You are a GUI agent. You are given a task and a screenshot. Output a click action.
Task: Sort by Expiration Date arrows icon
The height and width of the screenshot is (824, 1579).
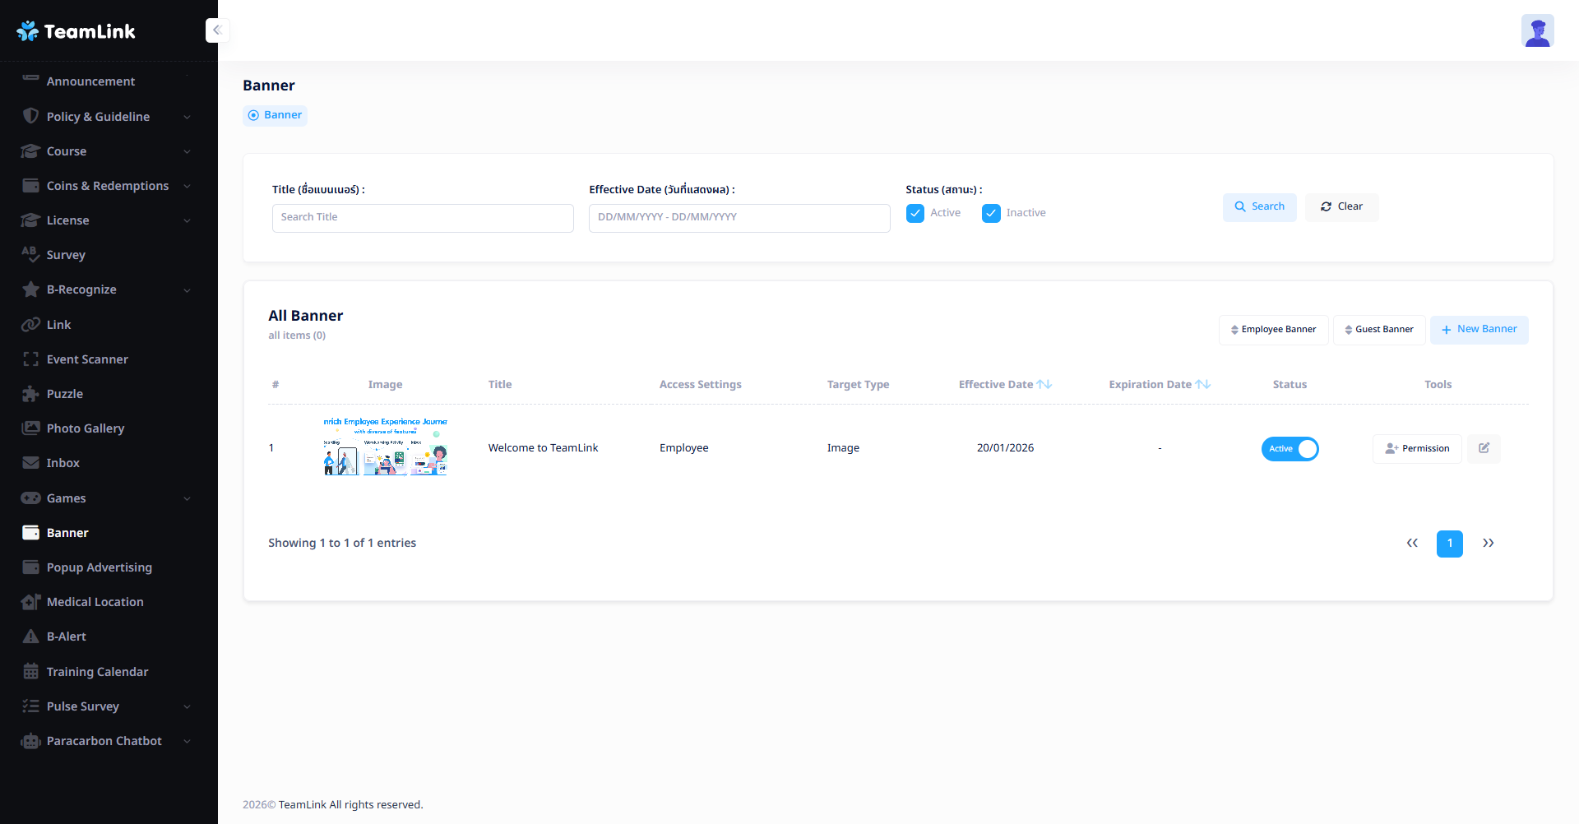coord(1202,384)
